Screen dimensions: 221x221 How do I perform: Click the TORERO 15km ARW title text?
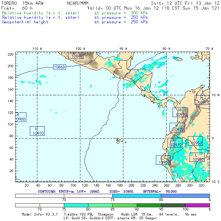click(20, 3)
